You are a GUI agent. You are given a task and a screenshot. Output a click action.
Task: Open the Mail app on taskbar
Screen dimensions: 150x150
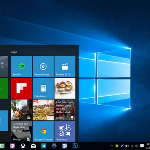tap(33, 146)
